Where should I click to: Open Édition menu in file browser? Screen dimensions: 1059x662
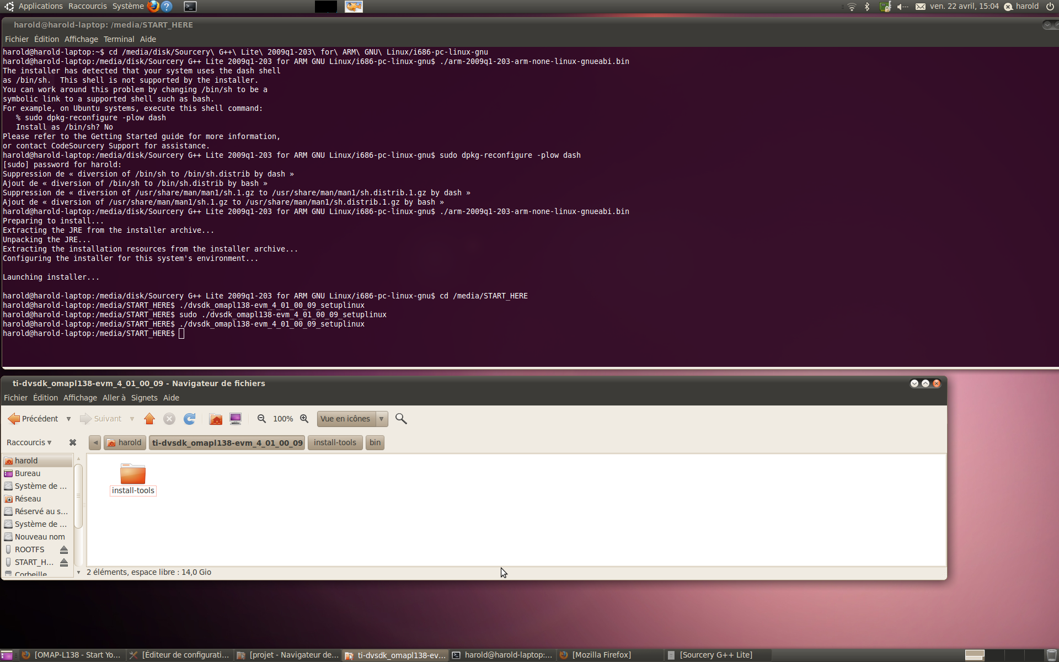click(x=45, y=398)
